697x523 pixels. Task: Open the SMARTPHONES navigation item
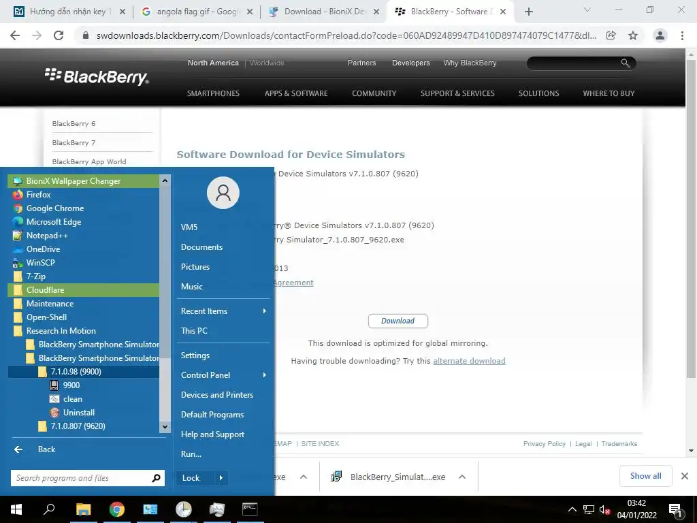click(x=213, y=93)
